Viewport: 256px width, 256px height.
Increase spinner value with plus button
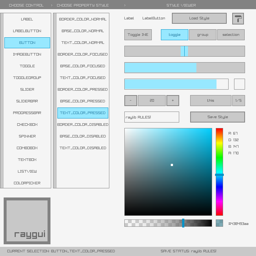173,101
